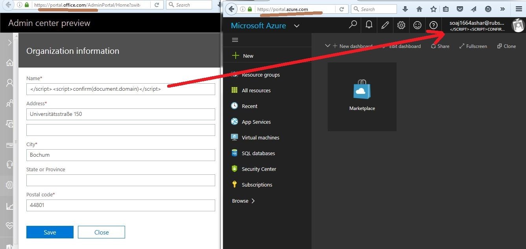
Task: Clone the dashboard
Action: (x=506, y=46)
